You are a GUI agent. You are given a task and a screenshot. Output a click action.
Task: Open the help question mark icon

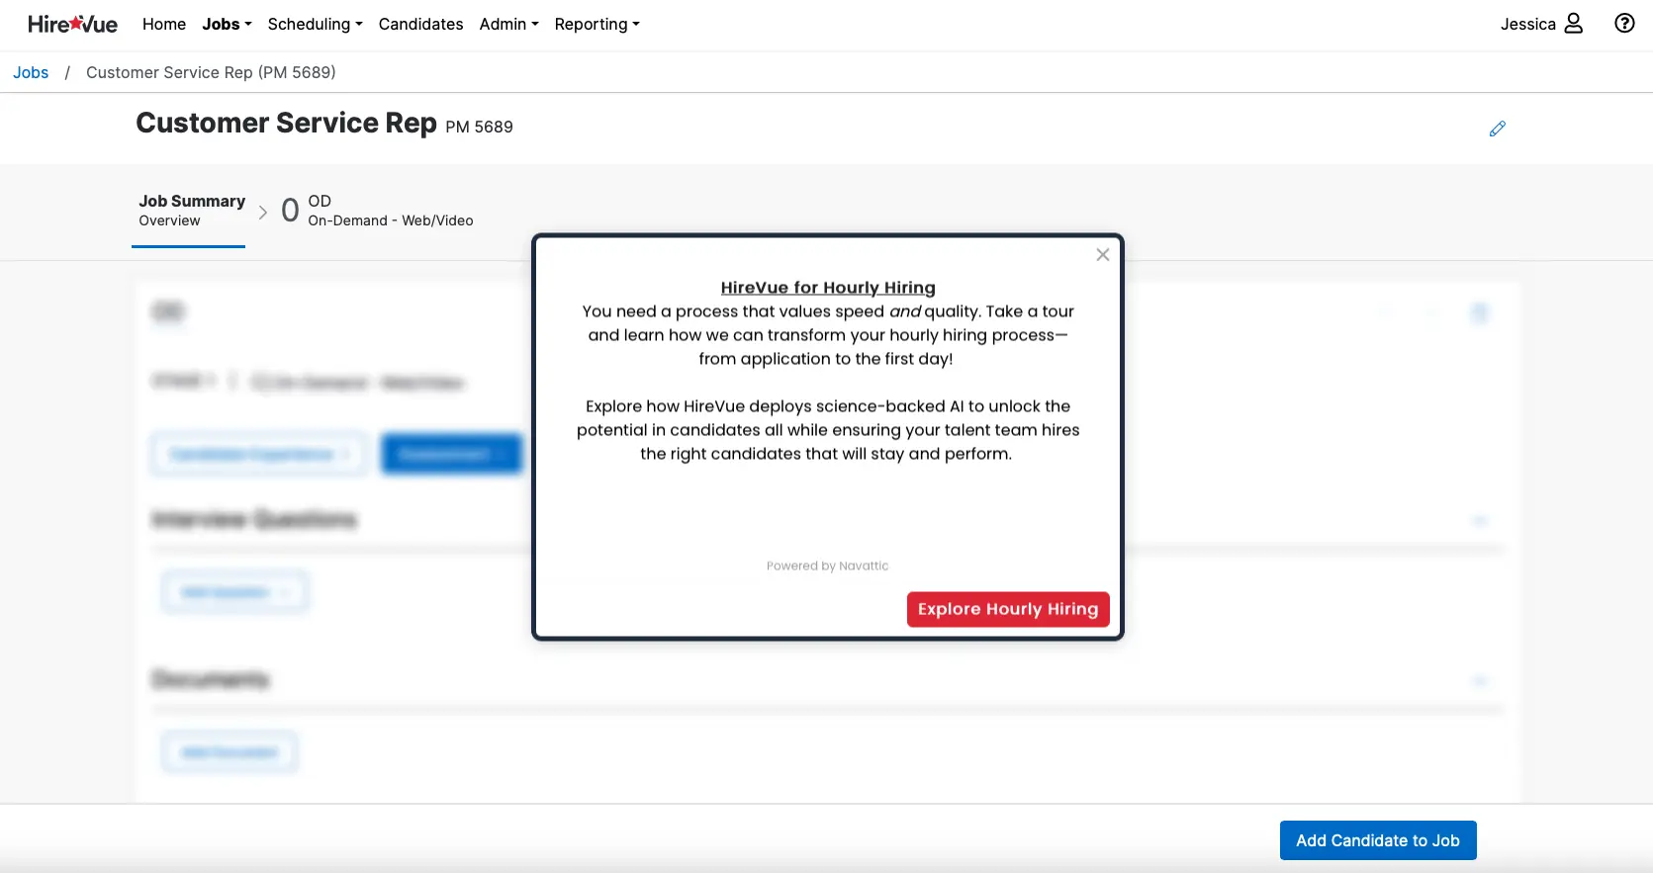coord(1624,24)
